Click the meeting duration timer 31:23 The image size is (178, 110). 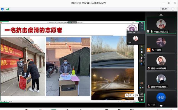164,9
